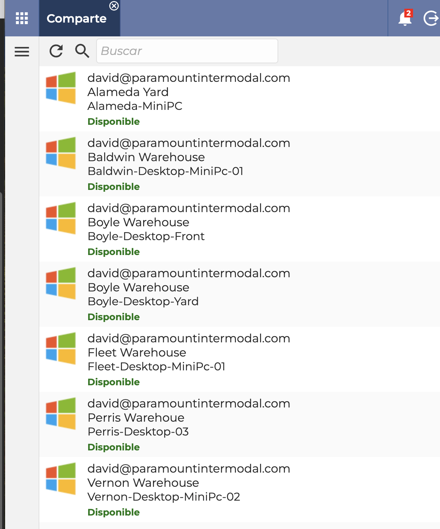The image size is (440, 529).
Task: Select the Alameda Yard location label
Action: tap(128, 92)
